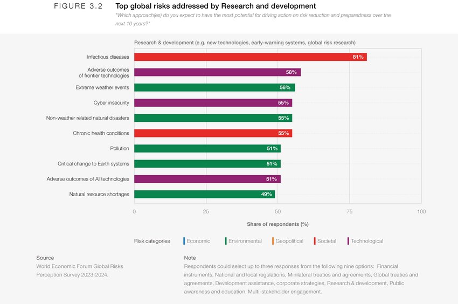Click the Environmental legend label
The height and width of the screenshot is (304, 458).
point(245,241)
